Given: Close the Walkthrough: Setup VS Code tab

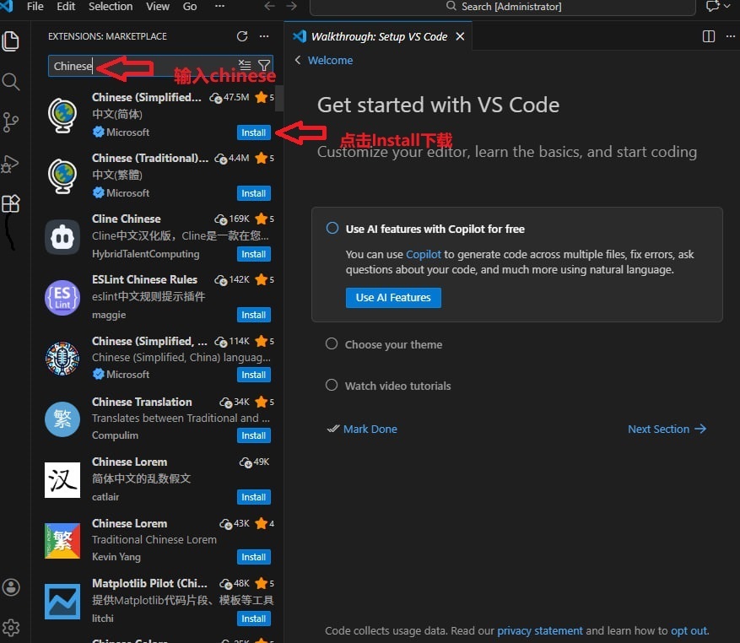Looking at the screenshot, I should [x=460, y=36].
